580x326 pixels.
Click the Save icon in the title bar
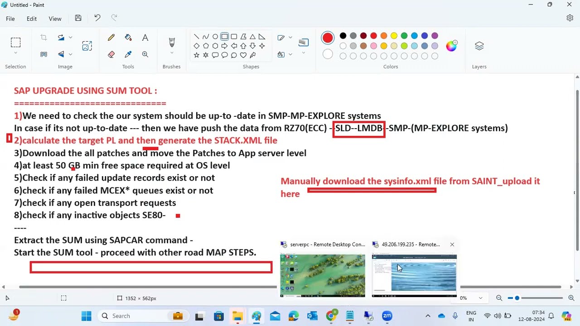click(x=78, y=18)
